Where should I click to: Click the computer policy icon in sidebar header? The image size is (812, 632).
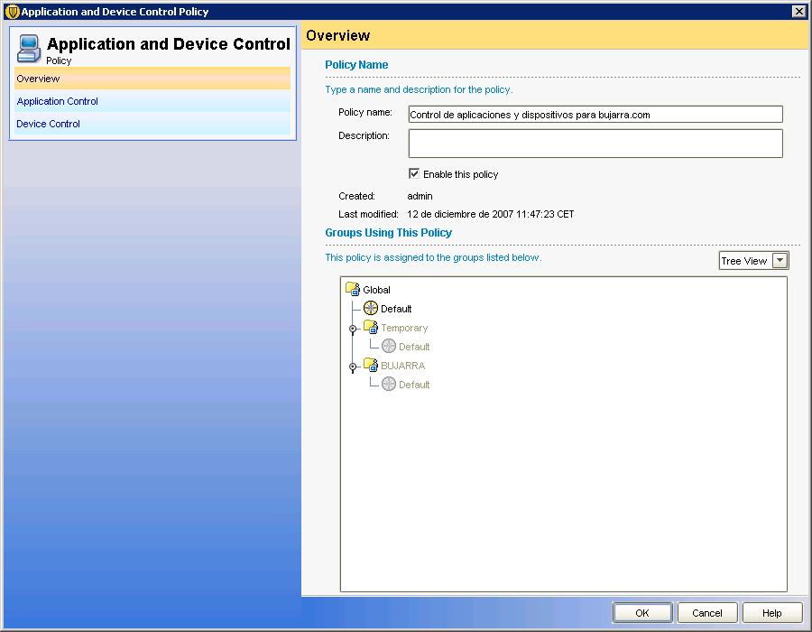click(x=29, y=47)
